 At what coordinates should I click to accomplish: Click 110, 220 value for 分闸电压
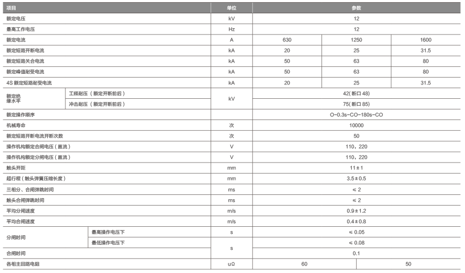tap(356, 158)
